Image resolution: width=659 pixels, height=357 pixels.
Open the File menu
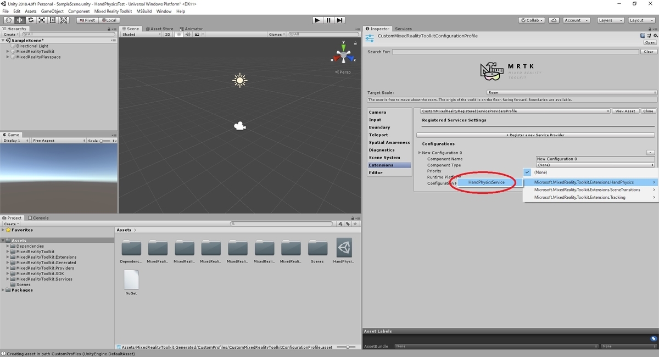5,11
